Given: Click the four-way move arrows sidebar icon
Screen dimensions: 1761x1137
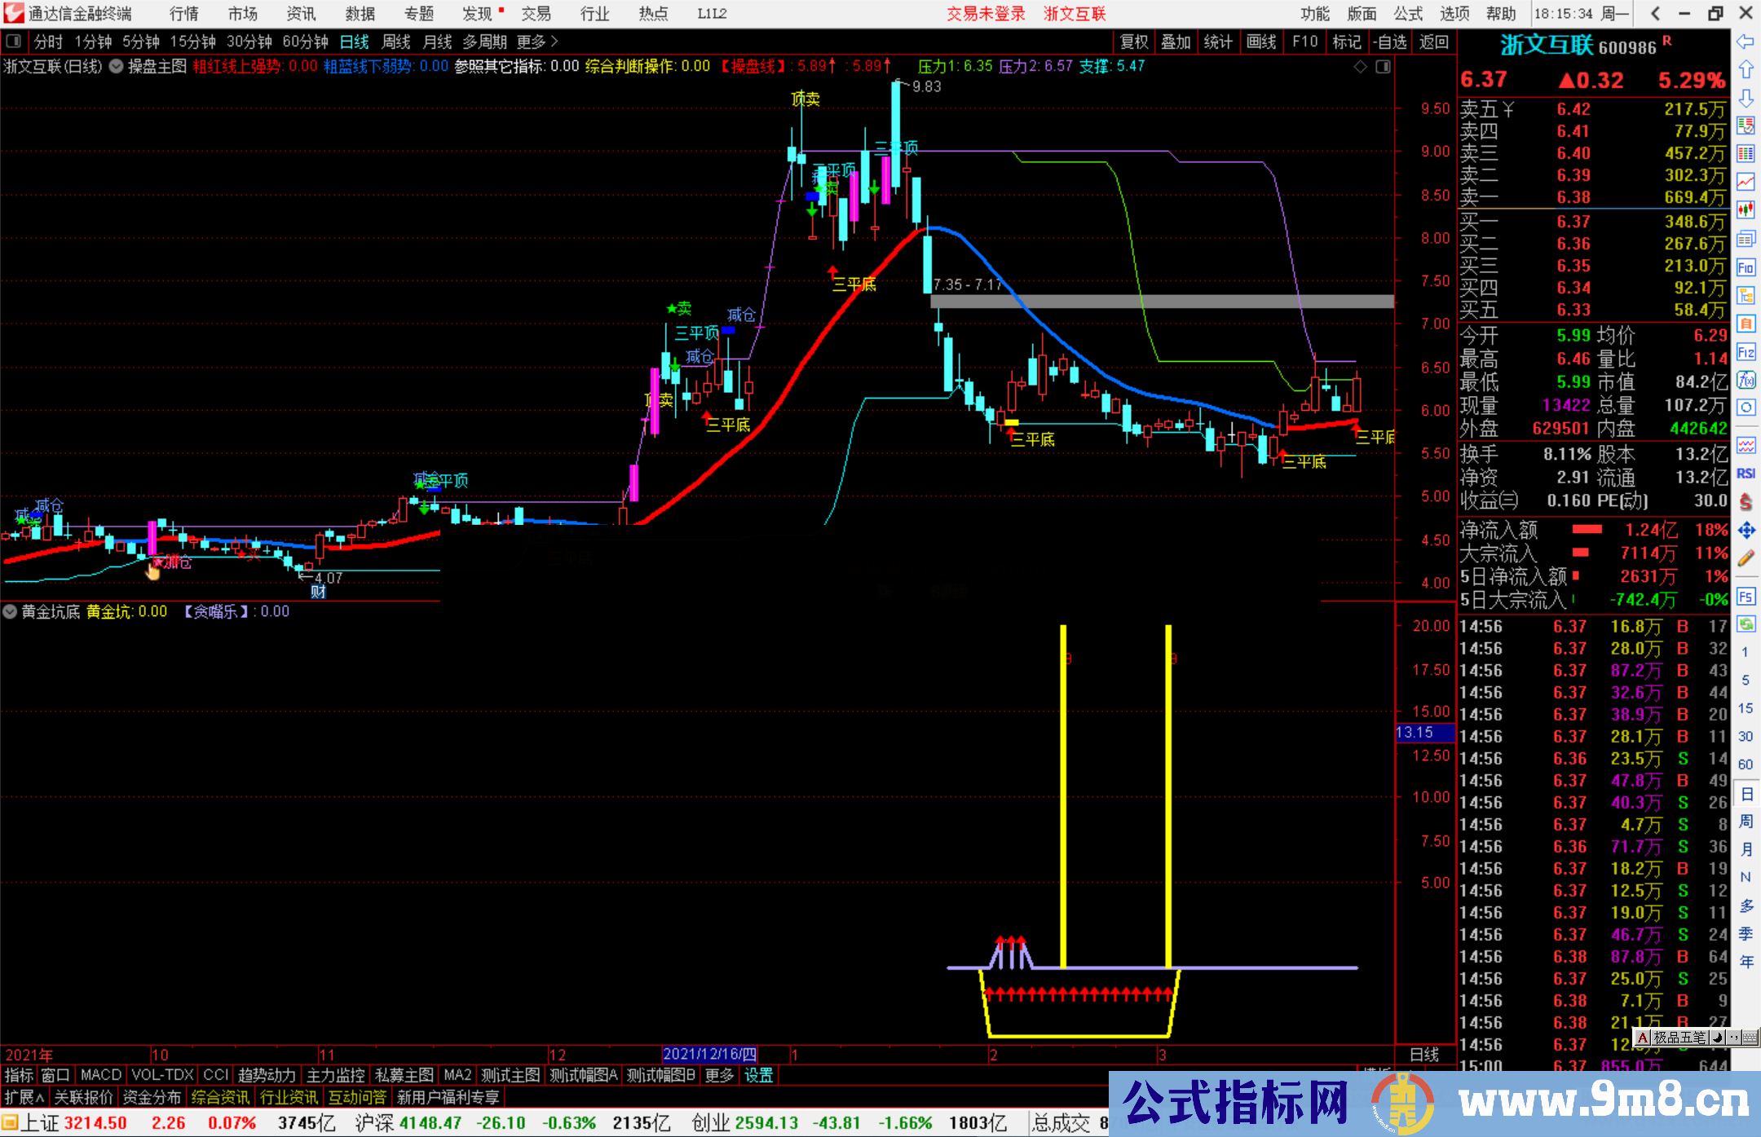Looking at the screenshot, I should point(1746,531).
